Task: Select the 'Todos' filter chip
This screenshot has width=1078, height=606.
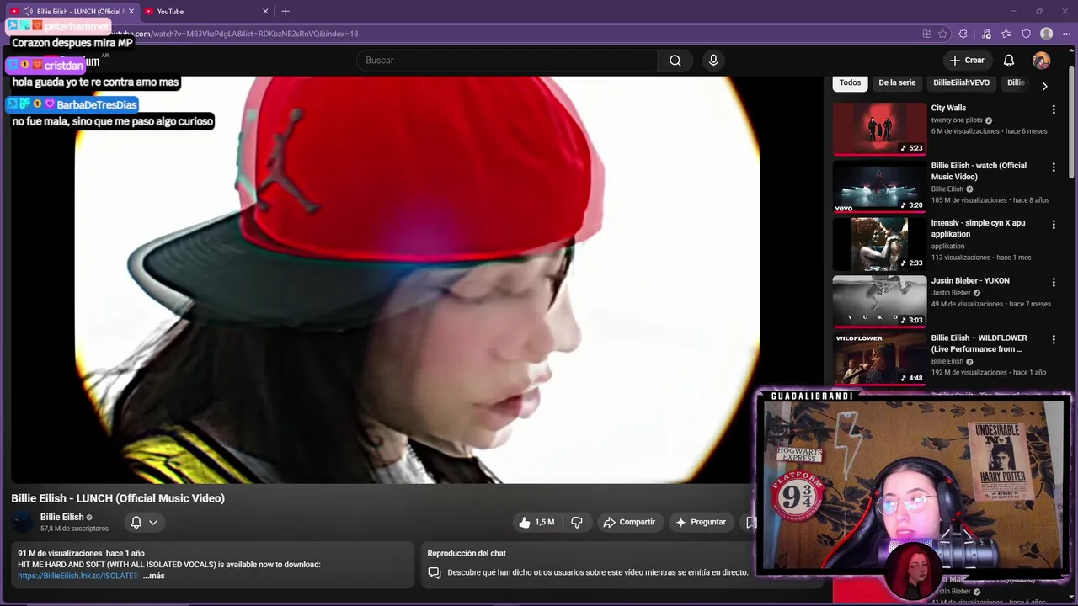Action: point(850,82)
